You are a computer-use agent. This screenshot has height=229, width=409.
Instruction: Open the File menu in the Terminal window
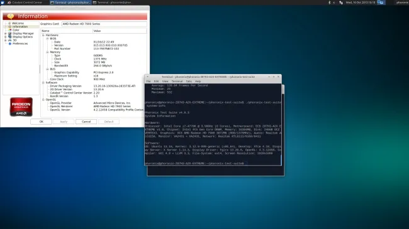coord(148,82)
